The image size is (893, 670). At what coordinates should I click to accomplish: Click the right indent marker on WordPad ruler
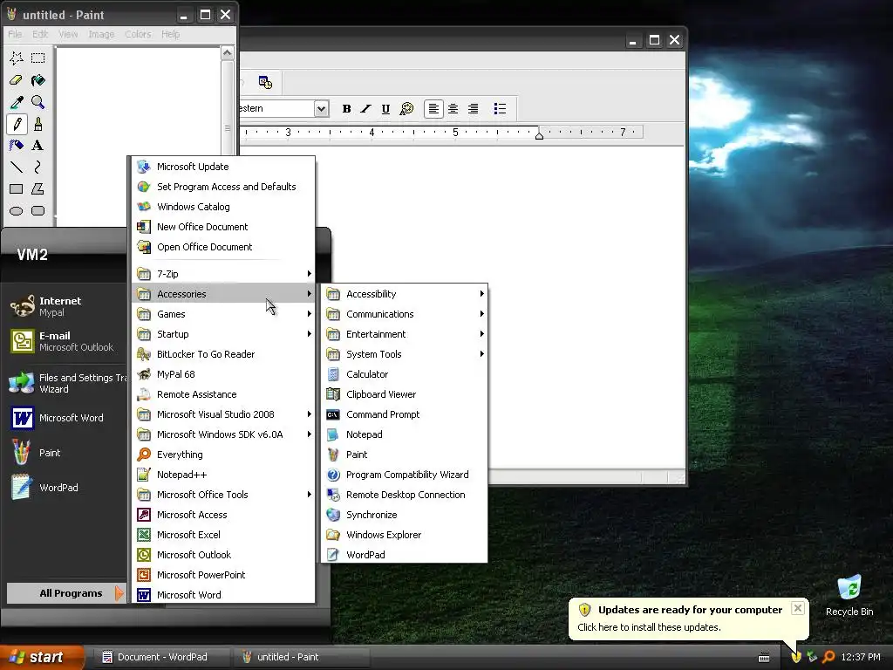pyautogui.click(x=539, y=135)
